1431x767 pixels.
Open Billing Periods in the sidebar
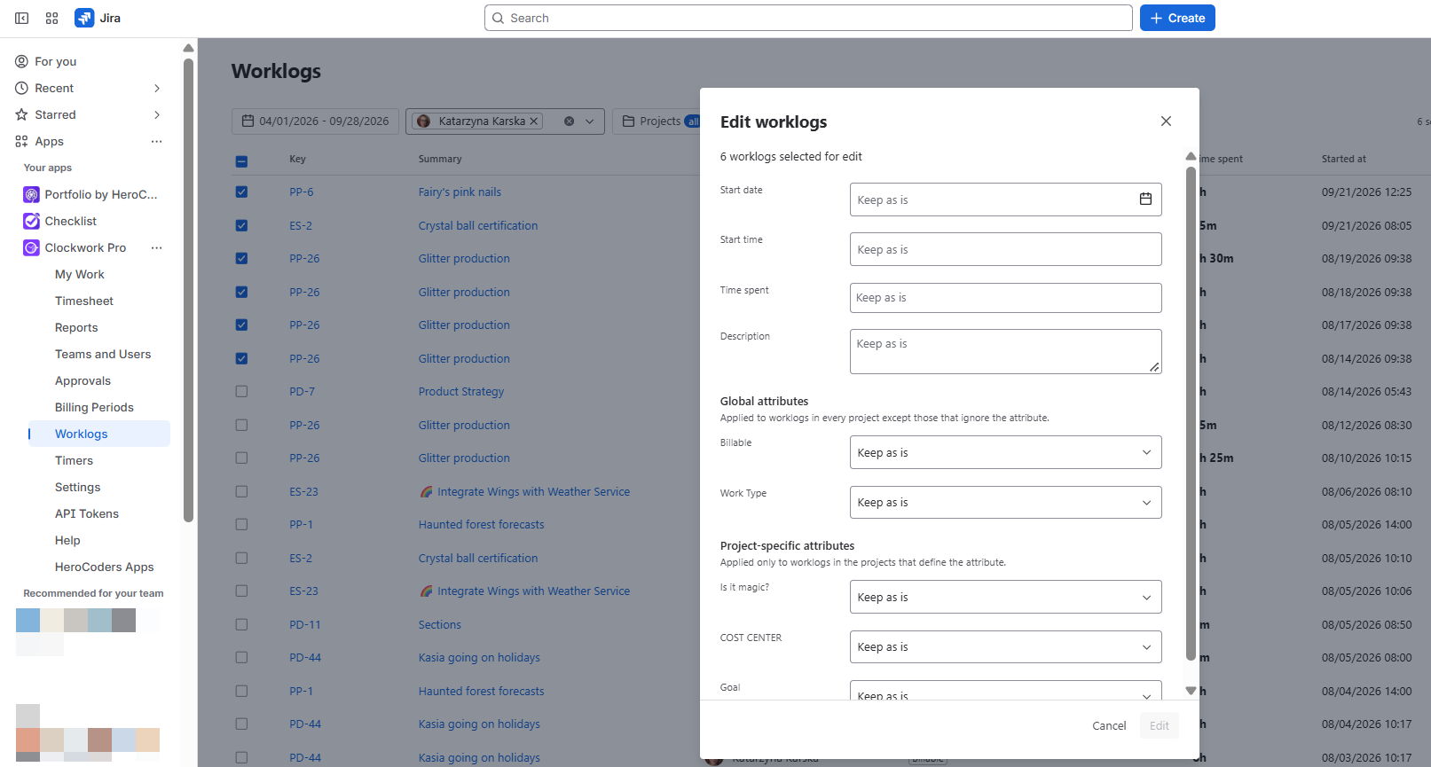tap(94, 407)
